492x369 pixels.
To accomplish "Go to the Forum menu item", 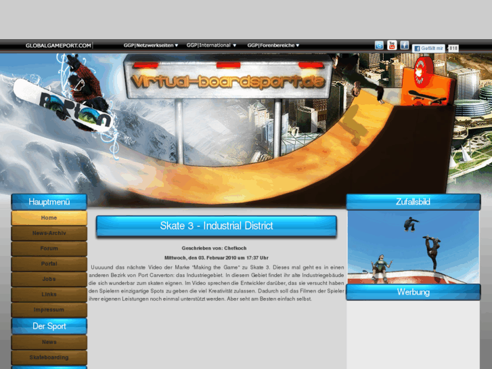I will [49, 248].
